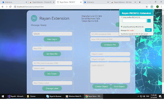Focus the SO PIN (Administrator PIN) field
The width and height of the screenshot is (164, 103).
52,63
